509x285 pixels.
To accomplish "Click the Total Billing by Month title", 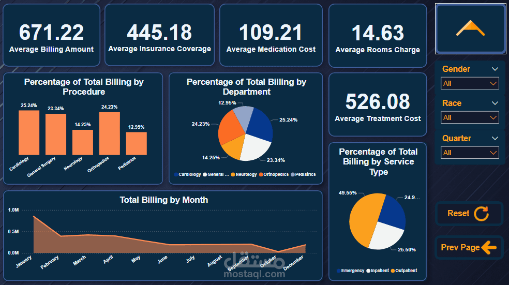I will pos(163,200).
